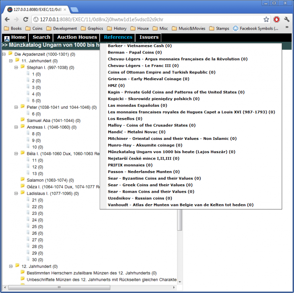Viewport: 294px width, 293px height.
Task: Open the Facebook Symbols bookmark
Action: pyautogui.click(x=256, y=29)
